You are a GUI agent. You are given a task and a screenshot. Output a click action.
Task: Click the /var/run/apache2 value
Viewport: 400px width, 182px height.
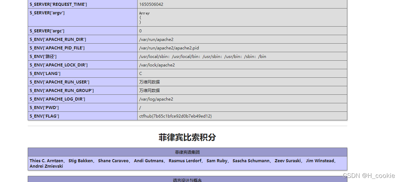click(x=156, y=40)
